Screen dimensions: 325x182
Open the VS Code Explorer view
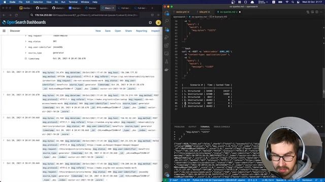167,14
